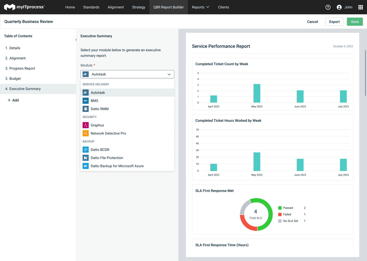This screenshot has height=261, width=367.
Task: Open the Module dropdown
Action: coord(127,74)
